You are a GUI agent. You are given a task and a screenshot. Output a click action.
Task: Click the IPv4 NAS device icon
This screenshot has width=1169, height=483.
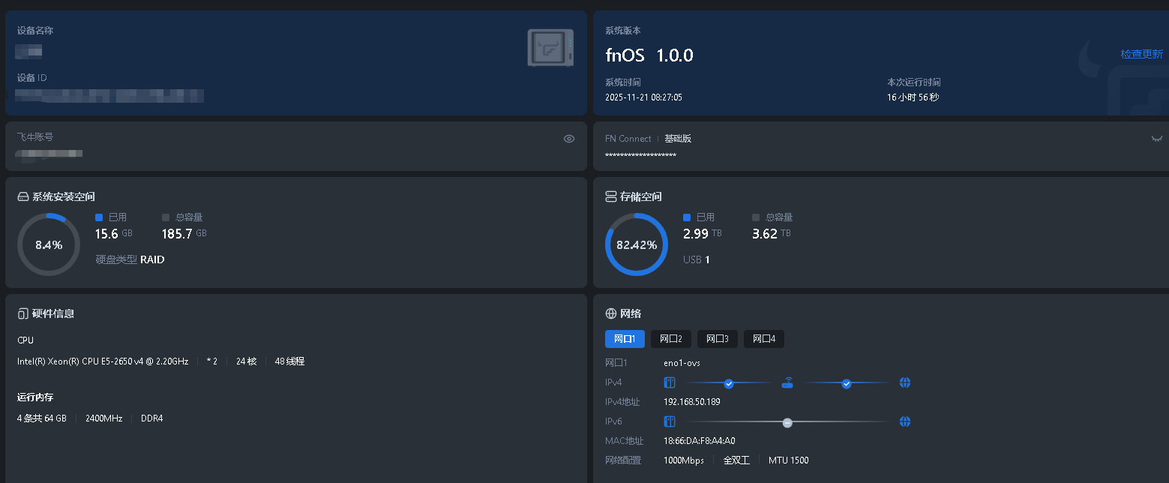[670, 383]
